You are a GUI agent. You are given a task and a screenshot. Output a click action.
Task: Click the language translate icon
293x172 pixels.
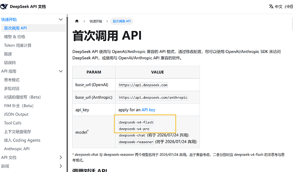click(271, 6)
